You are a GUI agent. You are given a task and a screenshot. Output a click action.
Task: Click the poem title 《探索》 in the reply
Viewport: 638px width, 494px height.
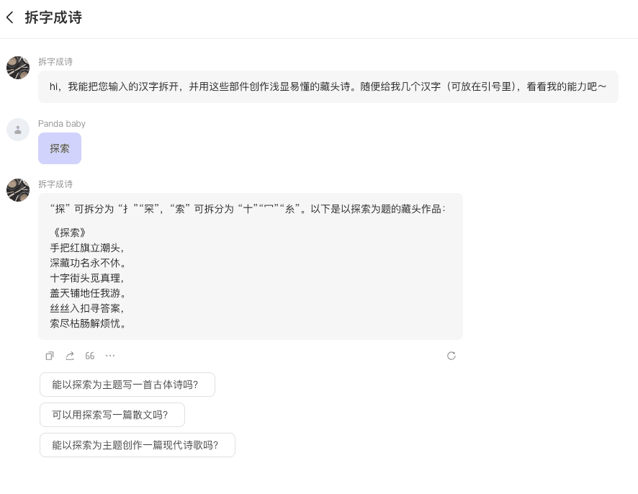[x=70, y=233]
